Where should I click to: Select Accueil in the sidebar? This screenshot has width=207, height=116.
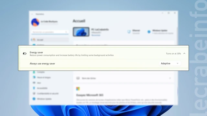tap(50, 40)
